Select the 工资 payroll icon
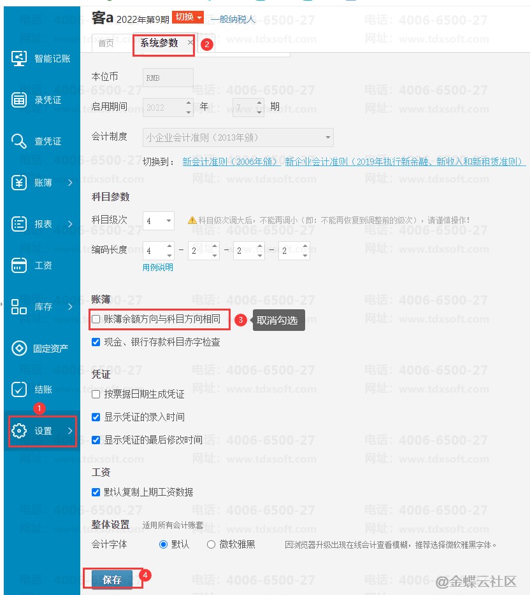Viewport: 530px width, 595px height. click(x=20, y=265)
